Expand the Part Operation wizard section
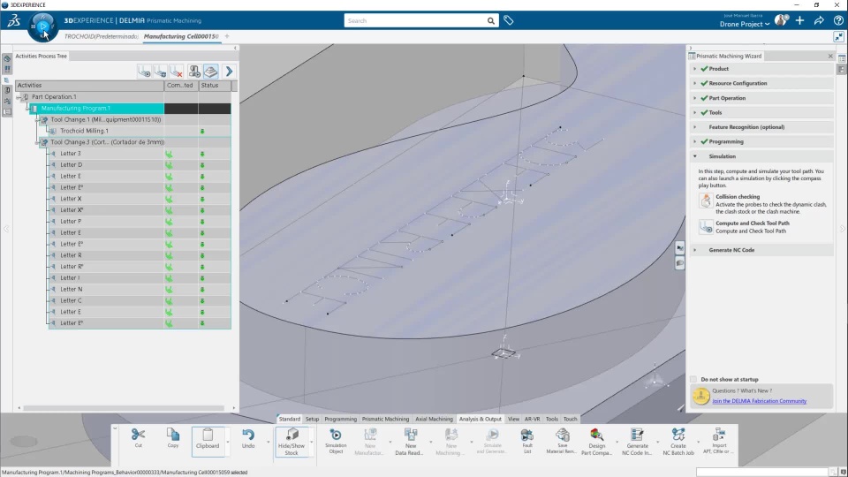The height and width of the screenshot is (477, 848). click(x=695, y=98)
